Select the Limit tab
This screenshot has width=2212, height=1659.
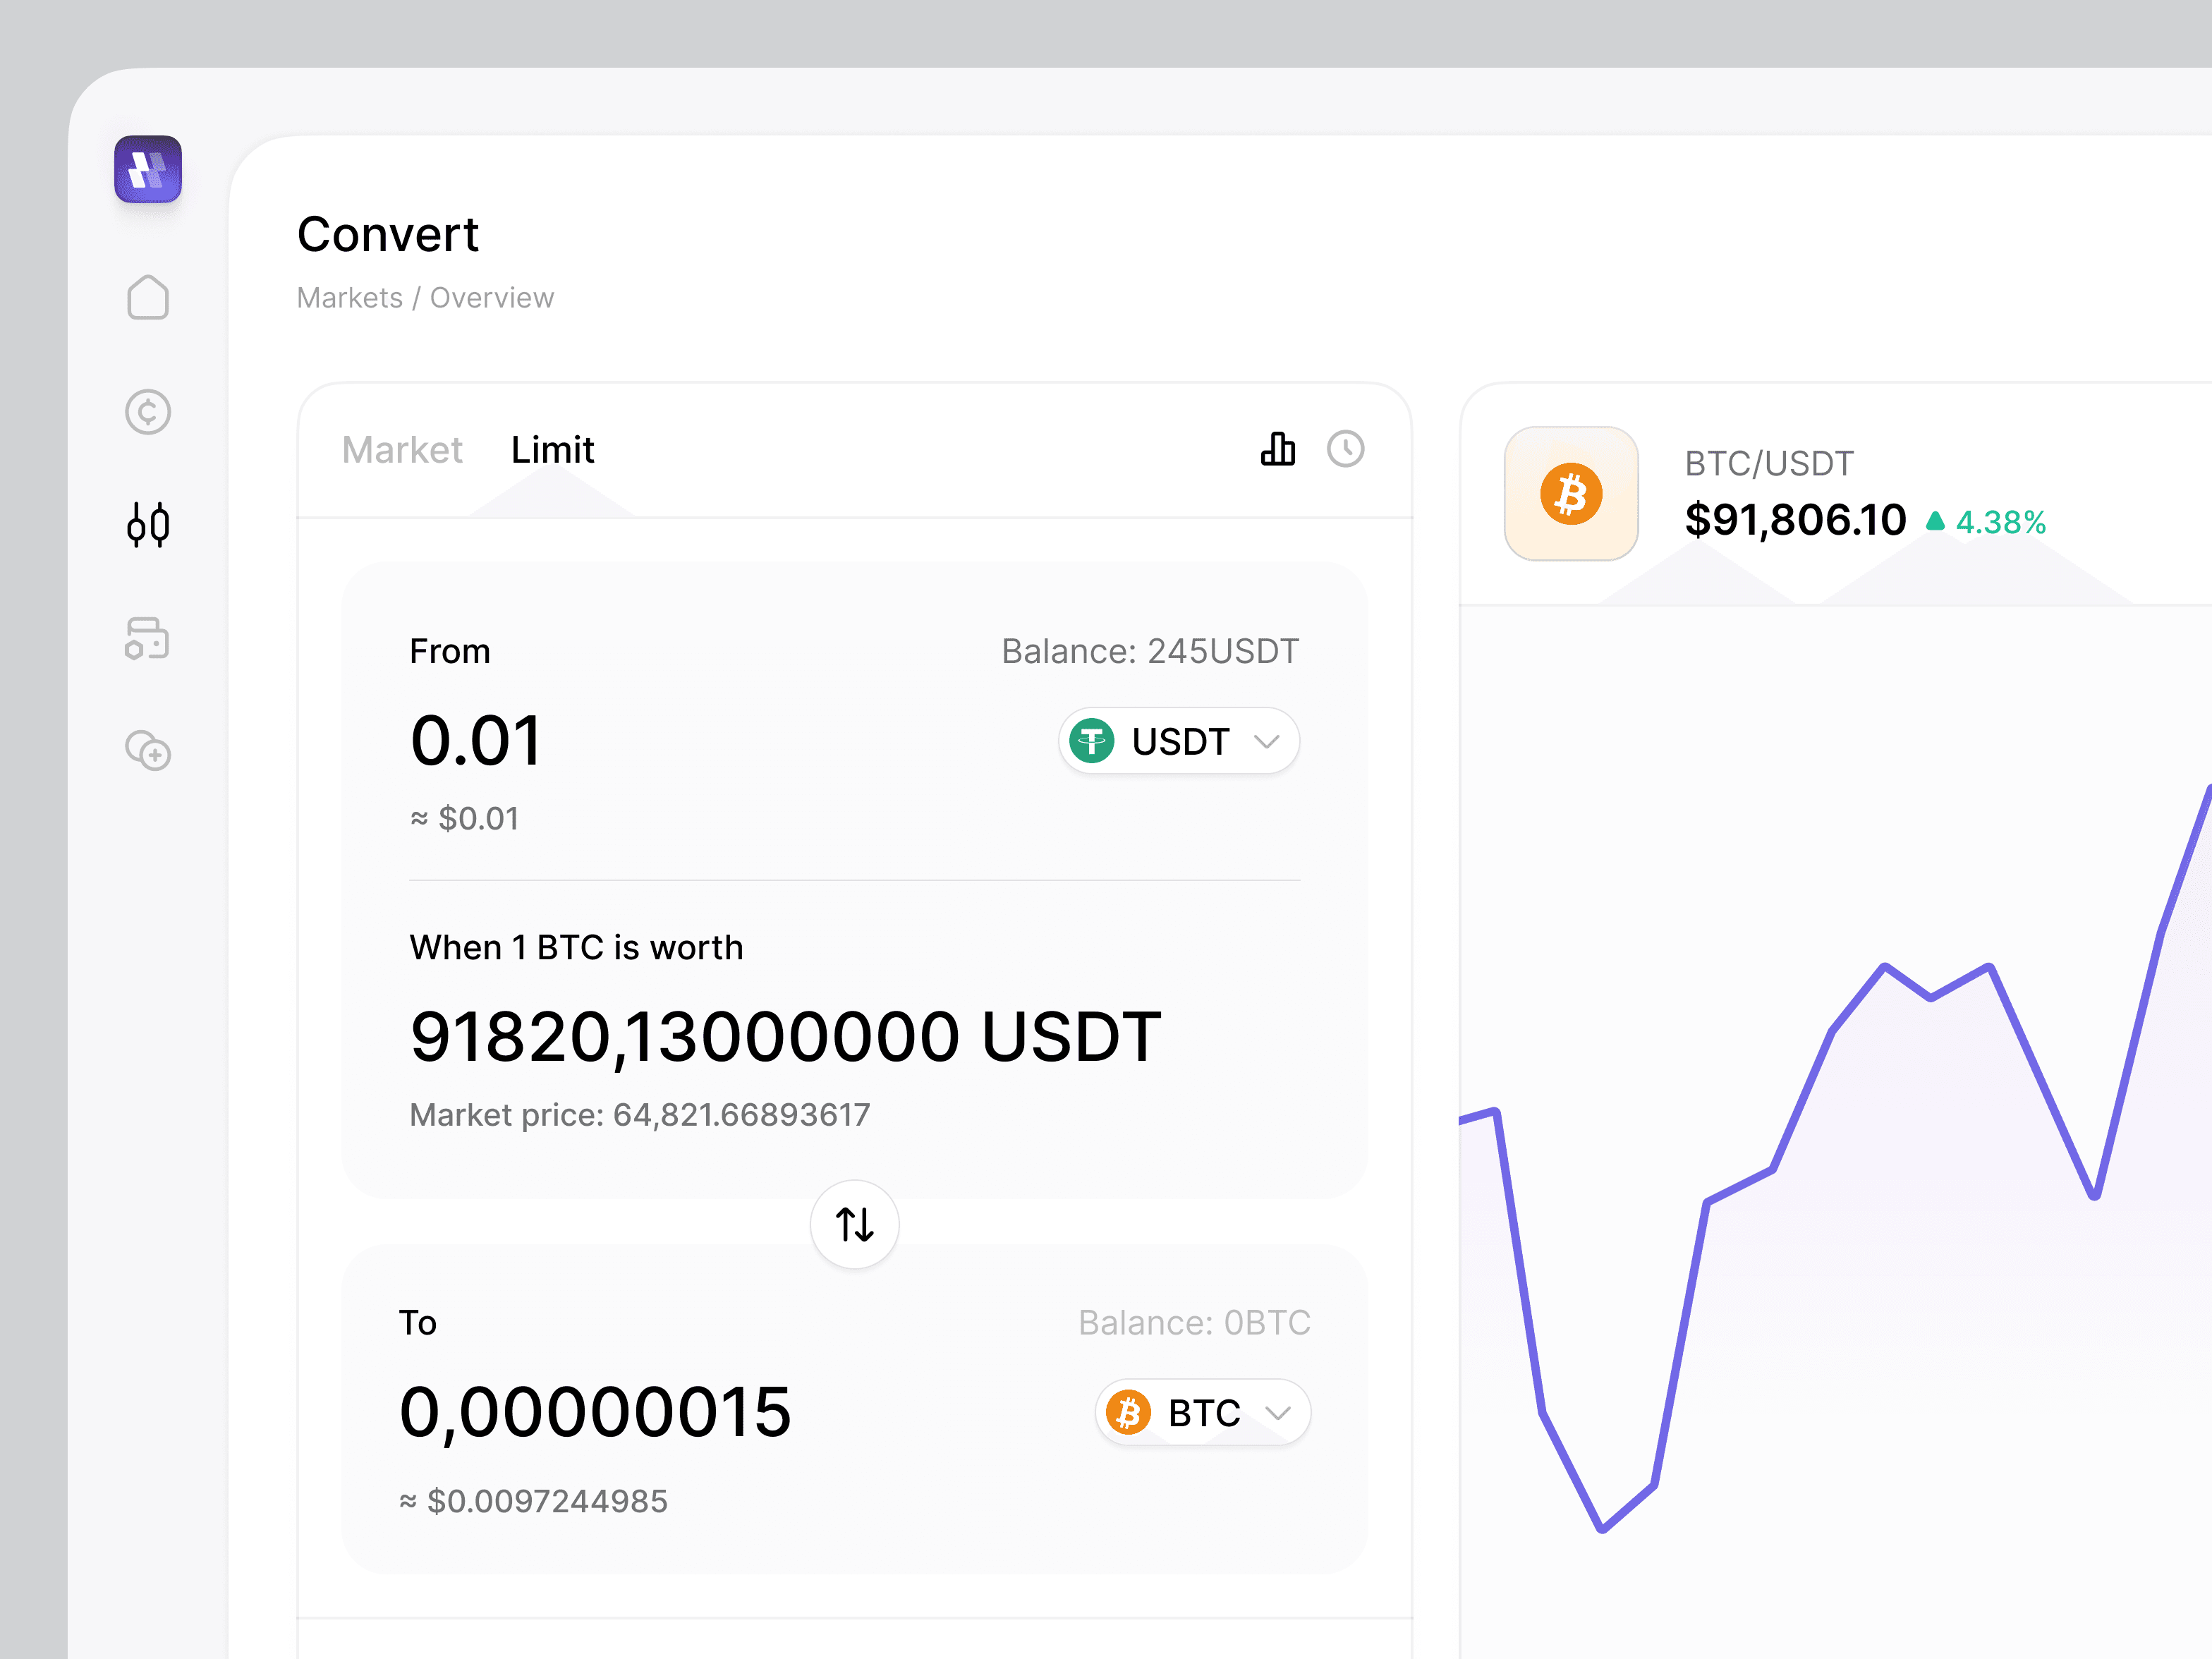point(552,450)
